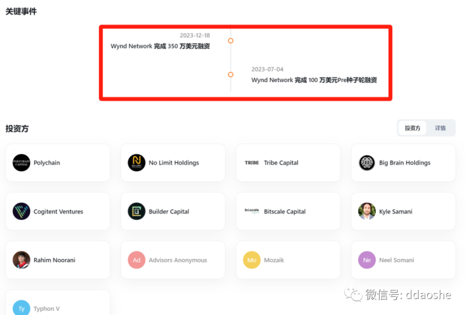Click the yellow Mo avatar icon
Viewport: 466px width, 315px height.
tap(252, 260)
